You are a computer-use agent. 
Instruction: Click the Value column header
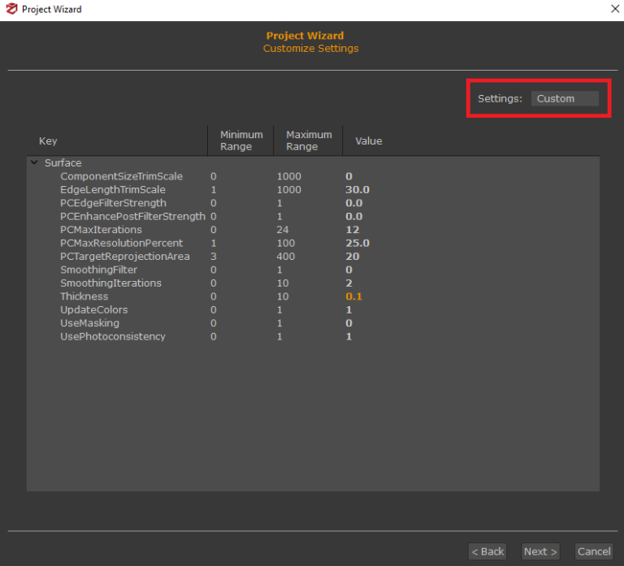368,141
